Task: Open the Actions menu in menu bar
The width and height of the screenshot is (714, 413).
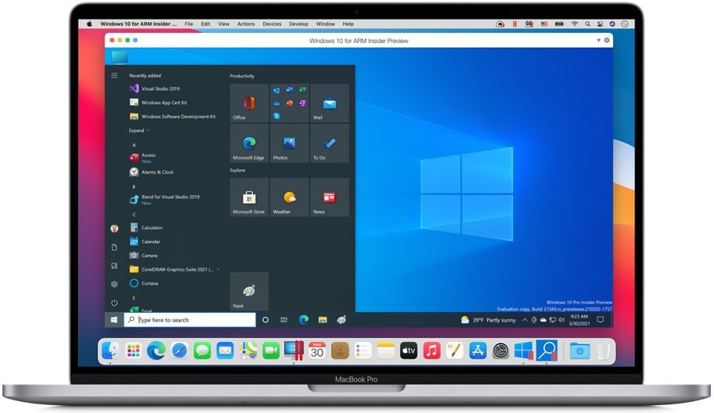Action: tap(246, 24)
